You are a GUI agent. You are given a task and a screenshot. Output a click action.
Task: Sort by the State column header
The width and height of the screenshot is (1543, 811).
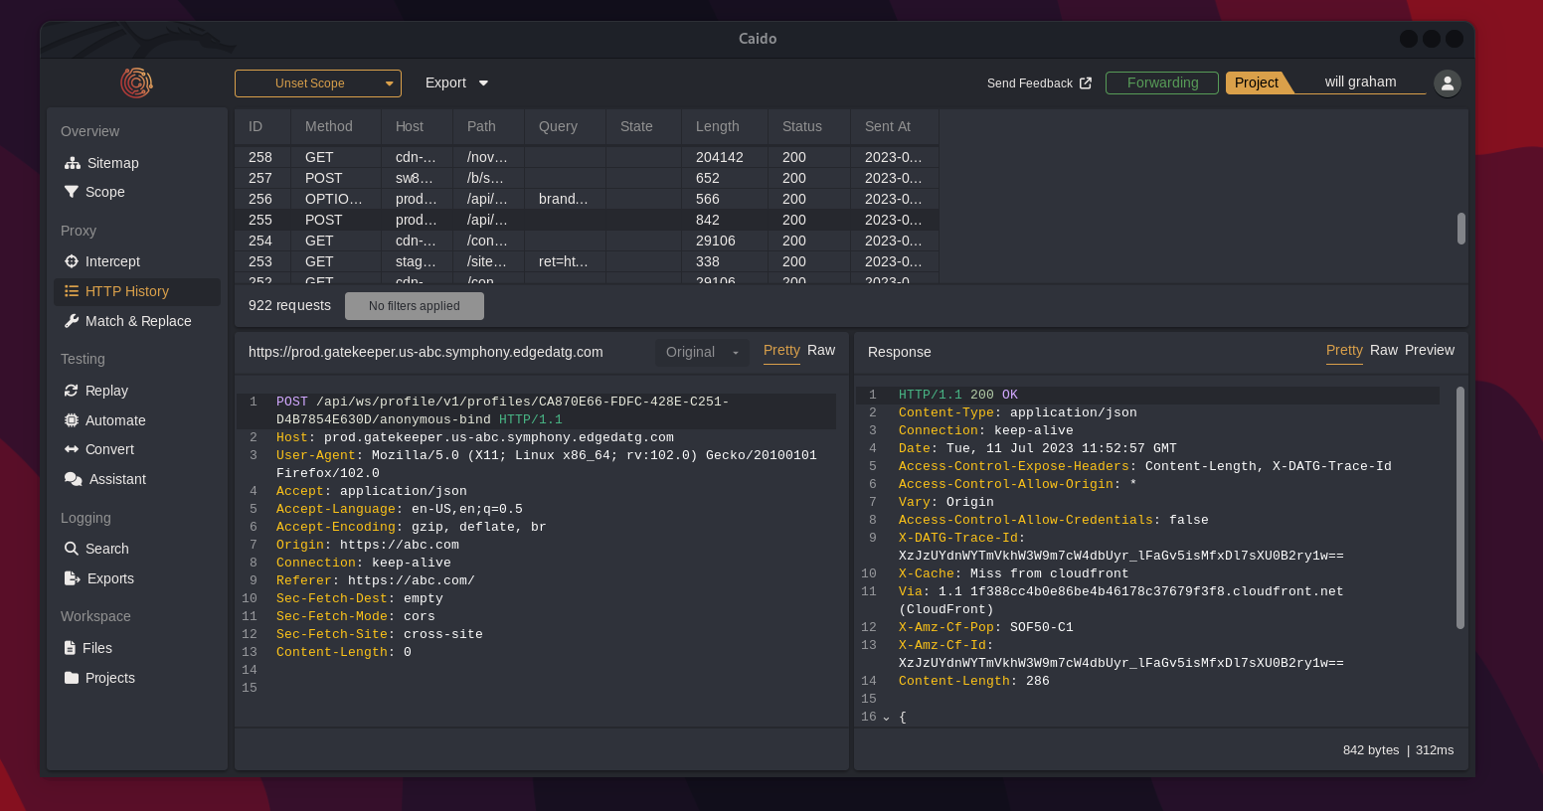(643, 126)
